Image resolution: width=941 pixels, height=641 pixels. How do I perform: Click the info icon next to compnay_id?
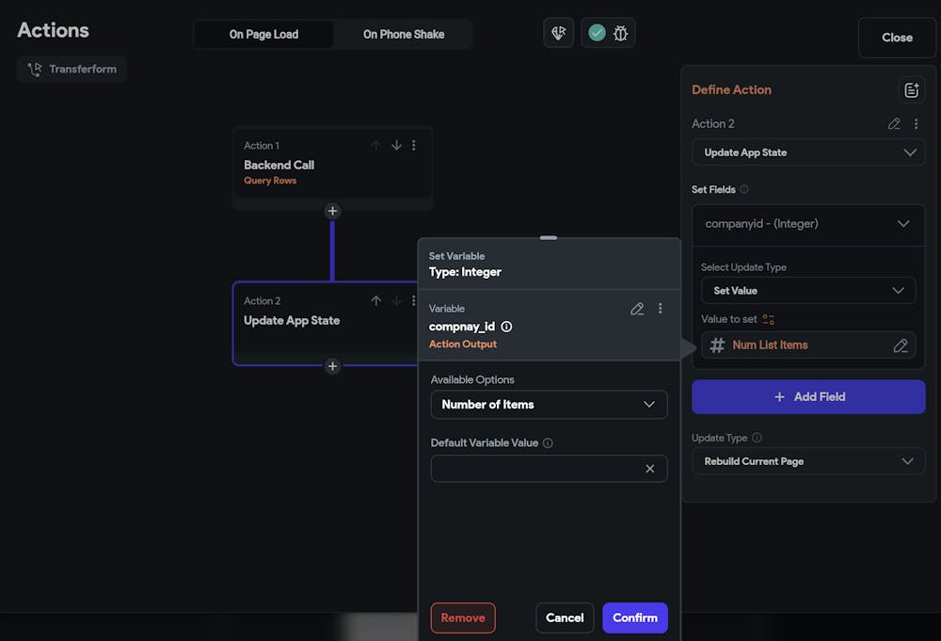click(506, 327)
